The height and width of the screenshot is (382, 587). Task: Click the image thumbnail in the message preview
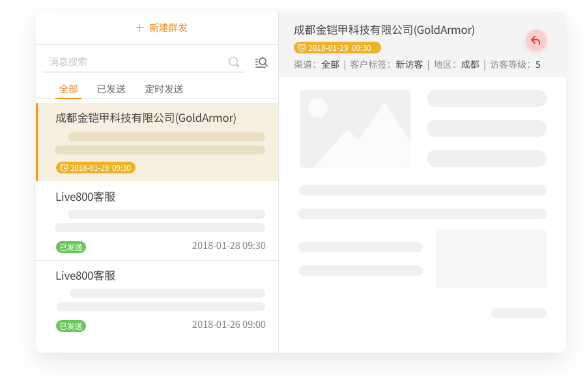pyautogui.click(x=354, y=128)
